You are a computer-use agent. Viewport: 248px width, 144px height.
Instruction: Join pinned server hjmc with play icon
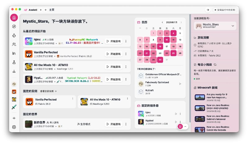coord(176,114)
